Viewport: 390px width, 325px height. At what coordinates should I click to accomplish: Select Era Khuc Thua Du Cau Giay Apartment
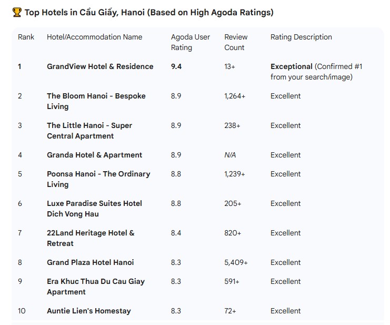[x=95, y=287]
